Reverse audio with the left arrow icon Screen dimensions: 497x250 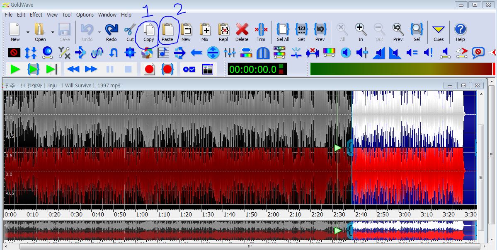196,53
